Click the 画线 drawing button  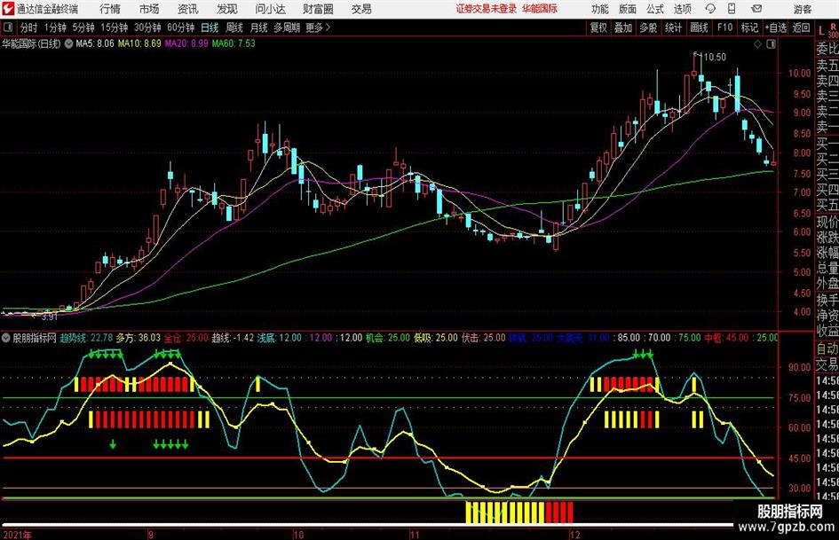(699, 27)
